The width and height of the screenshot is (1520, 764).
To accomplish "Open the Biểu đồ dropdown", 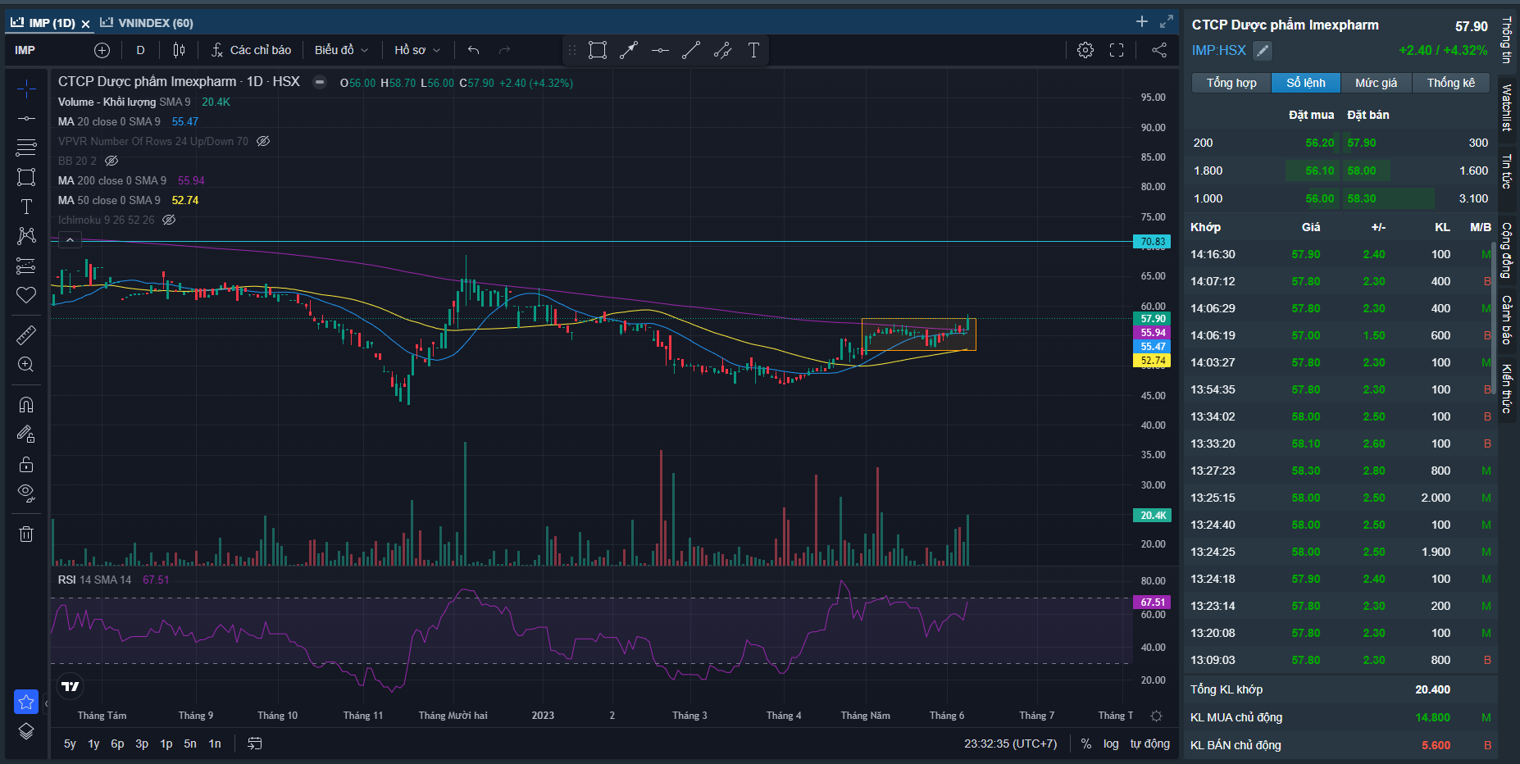I will [x=341, y=50].
